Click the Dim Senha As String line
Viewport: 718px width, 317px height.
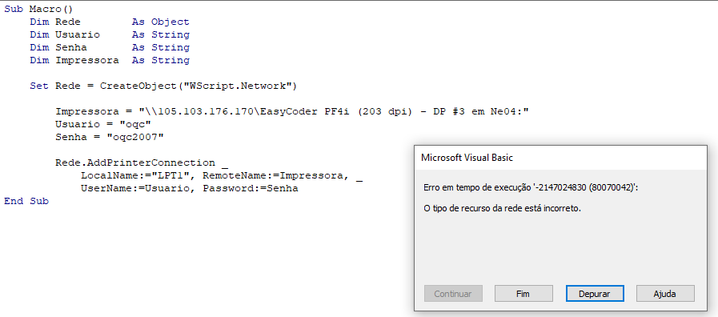pyautogui.click(x=110, y=48)
